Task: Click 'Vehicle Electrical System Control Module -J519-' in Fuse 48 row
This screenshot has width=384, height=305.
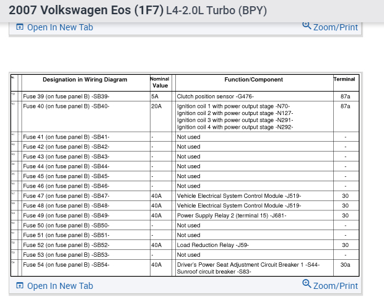Action: click(239, 205)
